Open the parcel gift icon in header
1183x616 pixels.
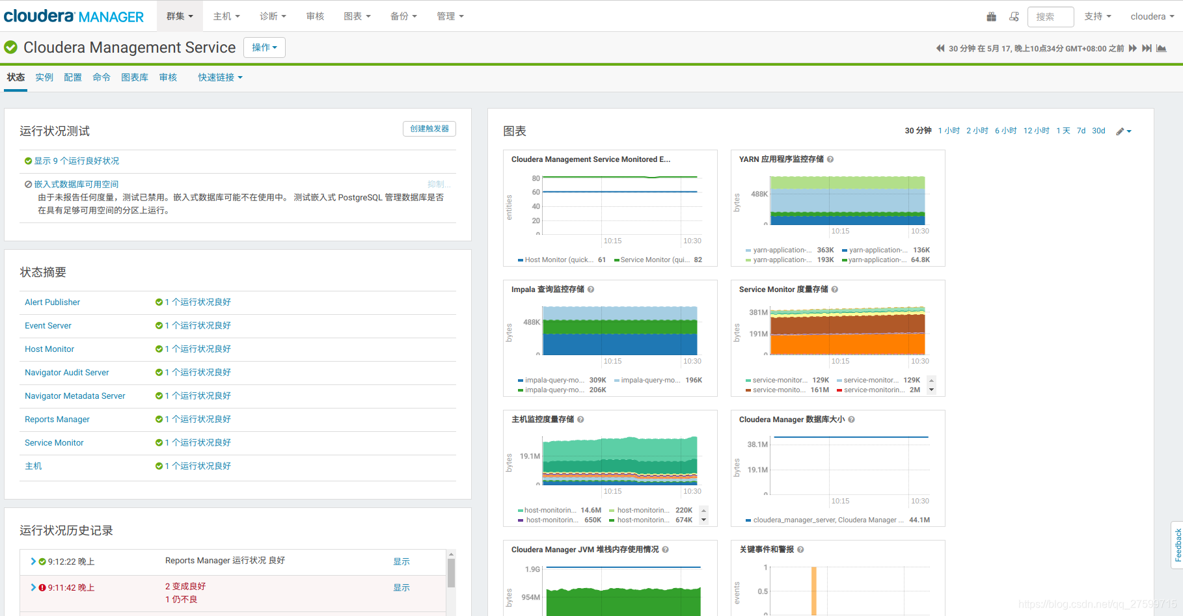pos(991,16)
